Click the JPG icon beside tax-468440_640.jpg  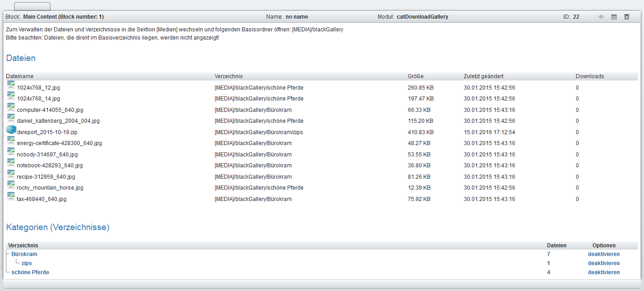click(x=11, y=197)
